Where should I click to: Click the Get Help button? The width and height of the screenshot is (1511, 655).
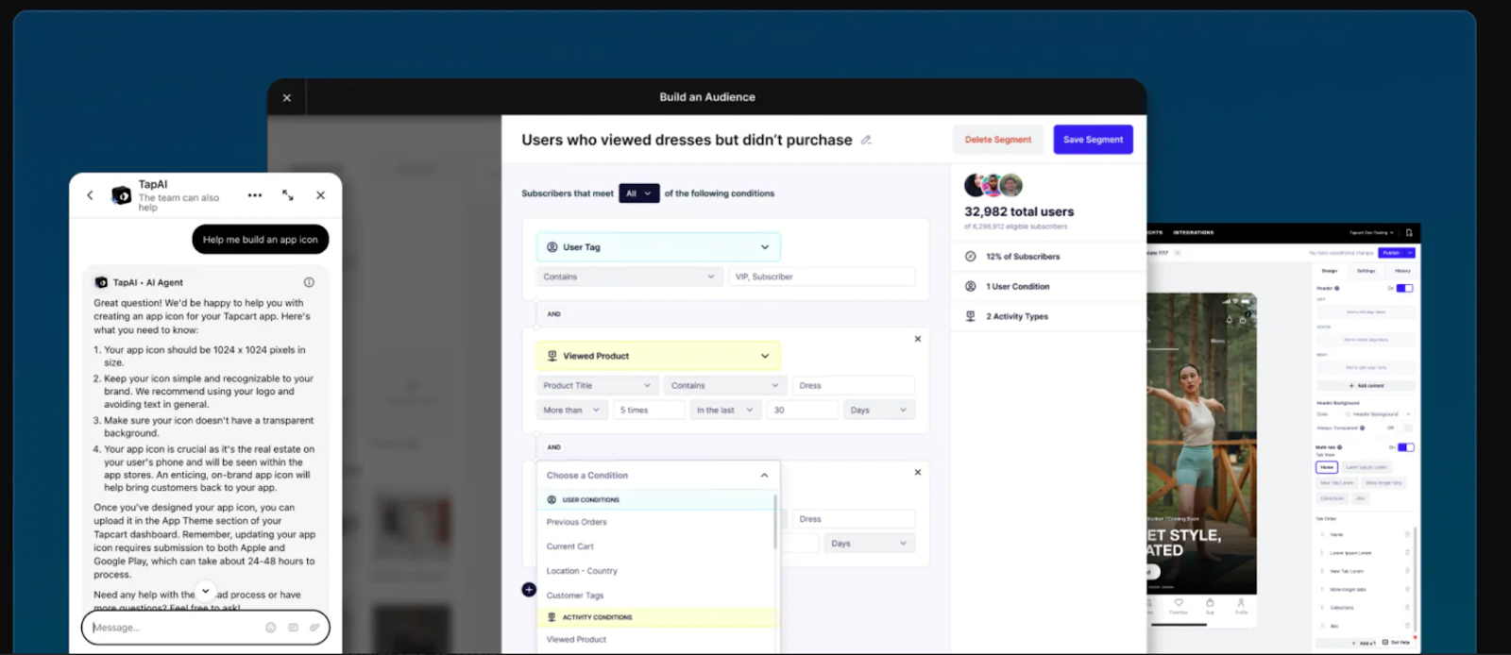coord(1397,643)
